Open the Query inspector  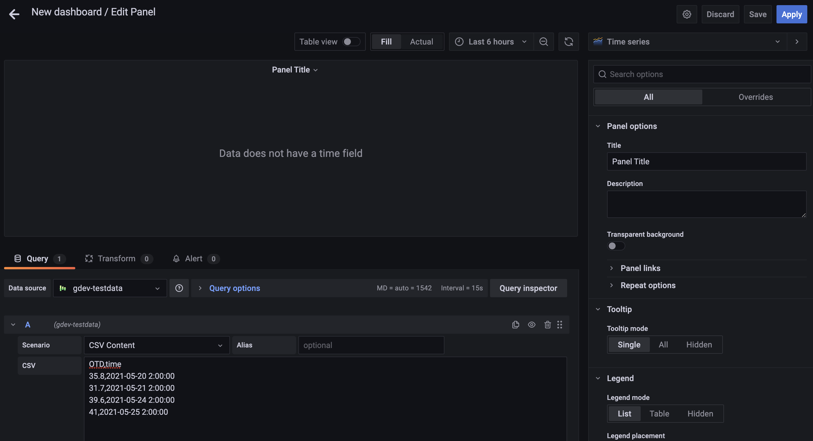coord(528,288)
